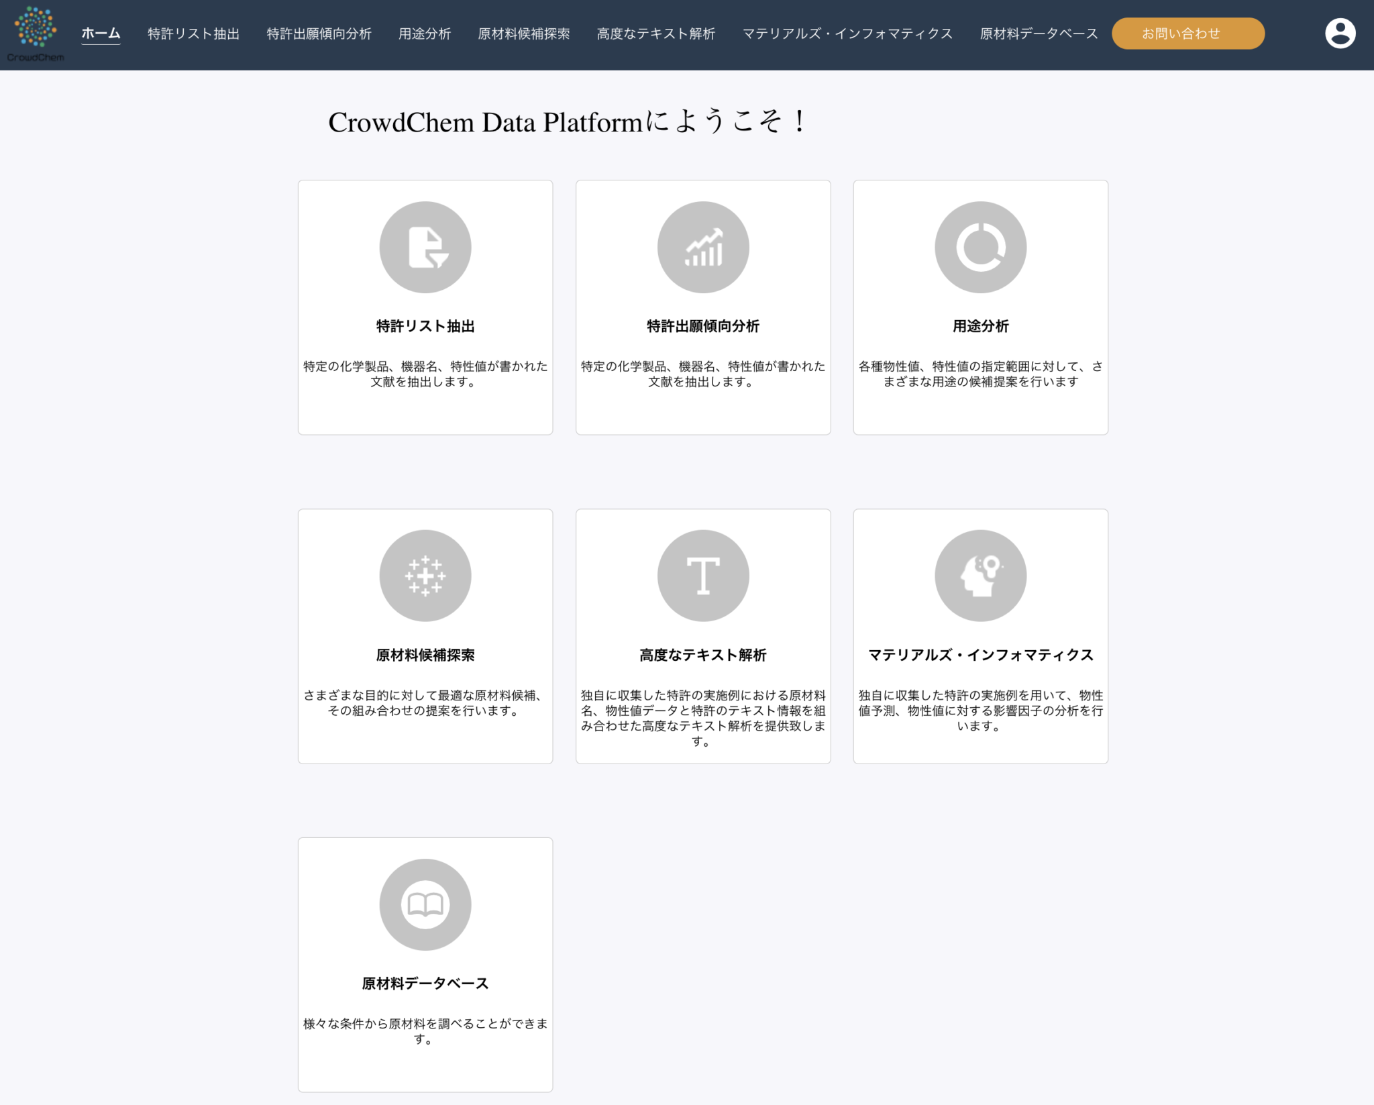Switch to the 特許リスト抽出 menu item
This screenshot has width=1374, height=1105.
click(x=193, y=34)
